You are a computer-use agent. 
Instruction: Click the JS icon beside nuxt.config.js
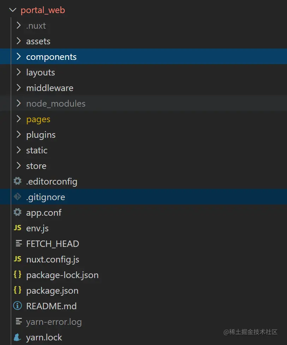tap(17, 259)
